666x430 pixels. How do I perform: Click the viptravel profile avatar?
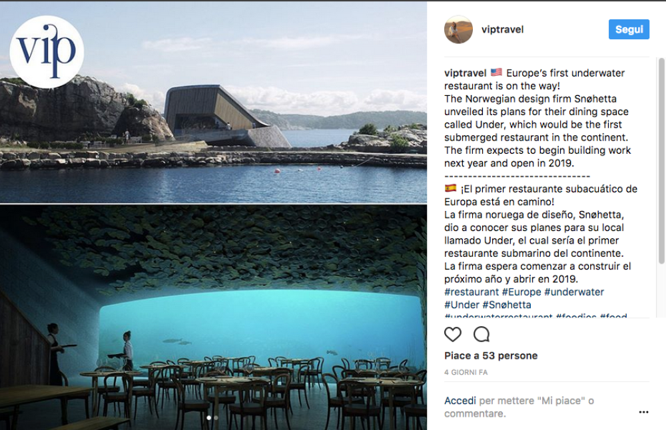(x=458, y=29)
